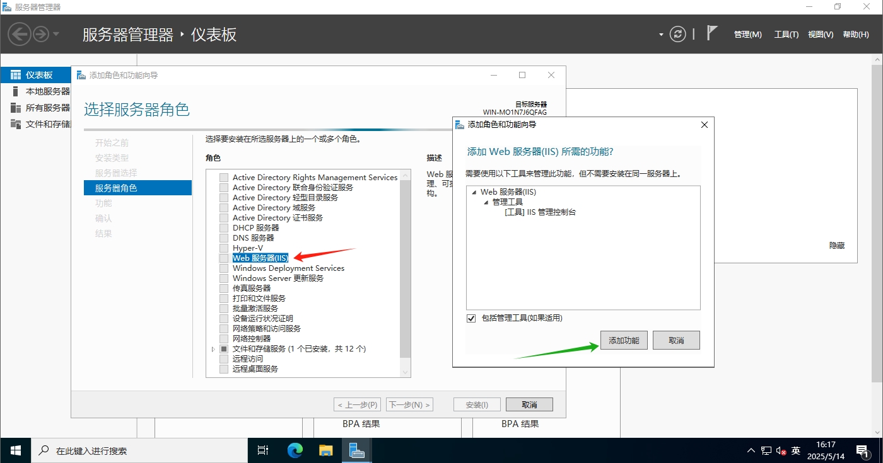Screen dimensions: 883x463
Task: Click the network tray icon
Action: click(766, 451)
